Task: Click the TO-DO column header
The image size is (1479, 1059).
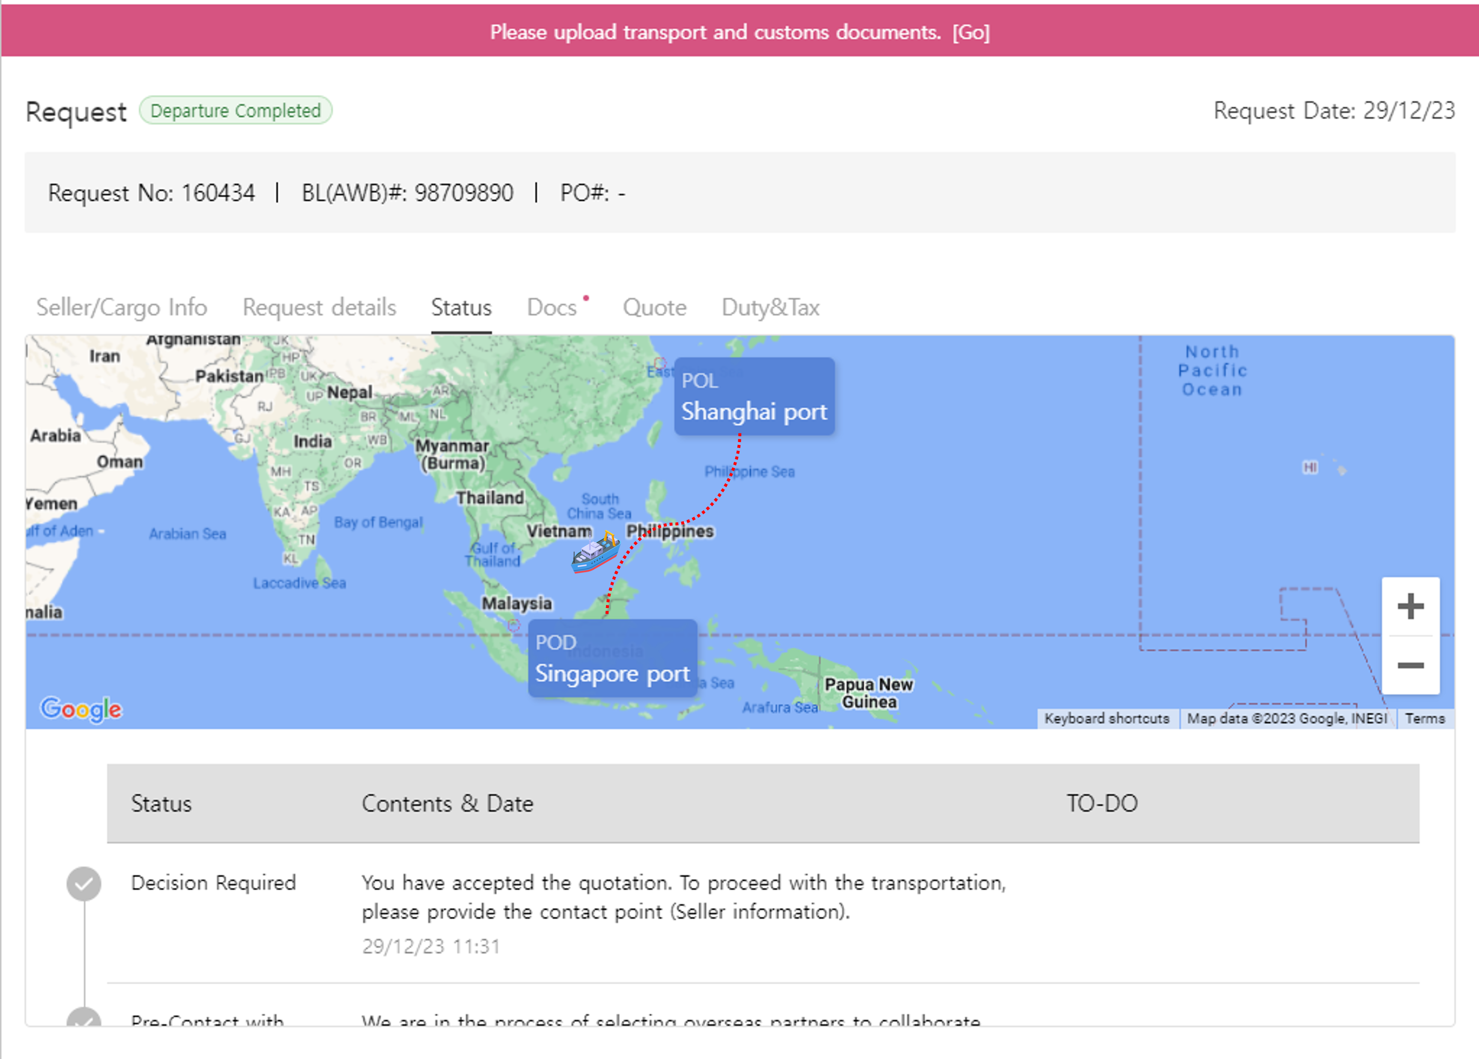Action: pyautogui.click(x=1102, y=804)
